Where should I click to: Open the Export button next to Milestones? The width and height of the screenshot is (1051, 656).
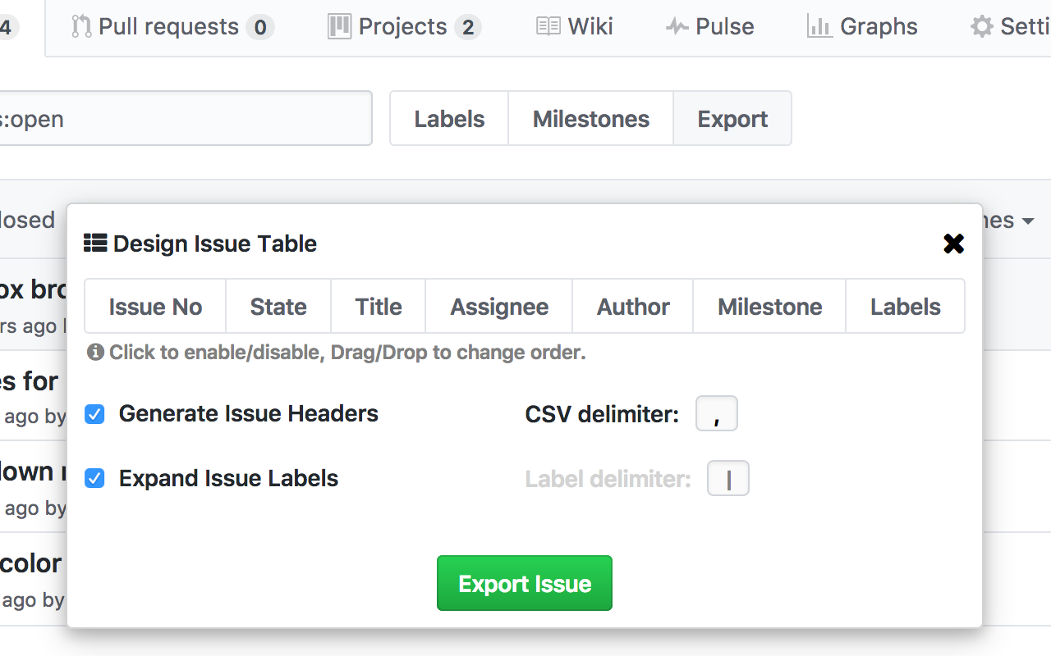[732, 119]
